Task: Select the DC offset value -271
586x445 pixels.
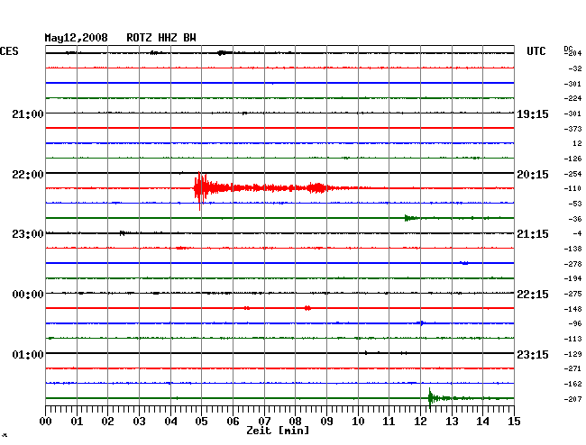Action: [572, 368]
